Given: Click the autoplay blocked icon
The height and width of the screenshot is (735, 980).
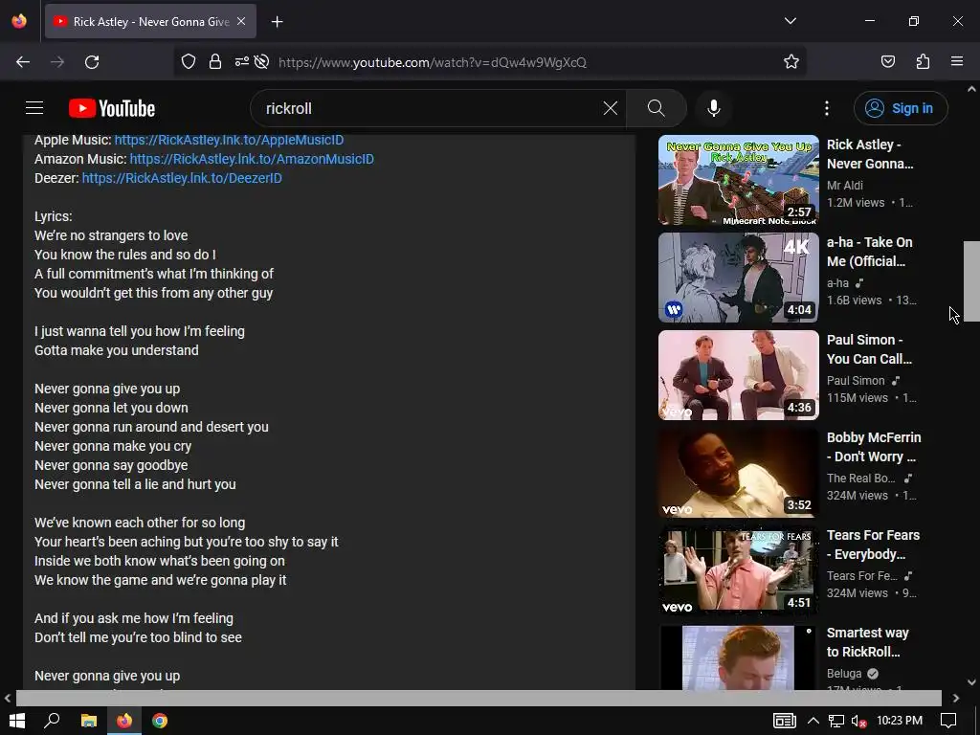Looking at the screenshot, I should [x=262, y=62].
